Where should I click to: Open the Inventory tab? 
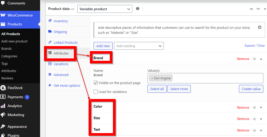pyautogui.click(x=68, y=21)
